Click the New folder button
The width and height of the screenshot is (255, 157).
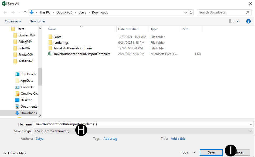(37, 21)
